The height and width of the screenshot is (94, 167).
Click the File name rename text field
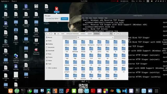pos(52,19)
